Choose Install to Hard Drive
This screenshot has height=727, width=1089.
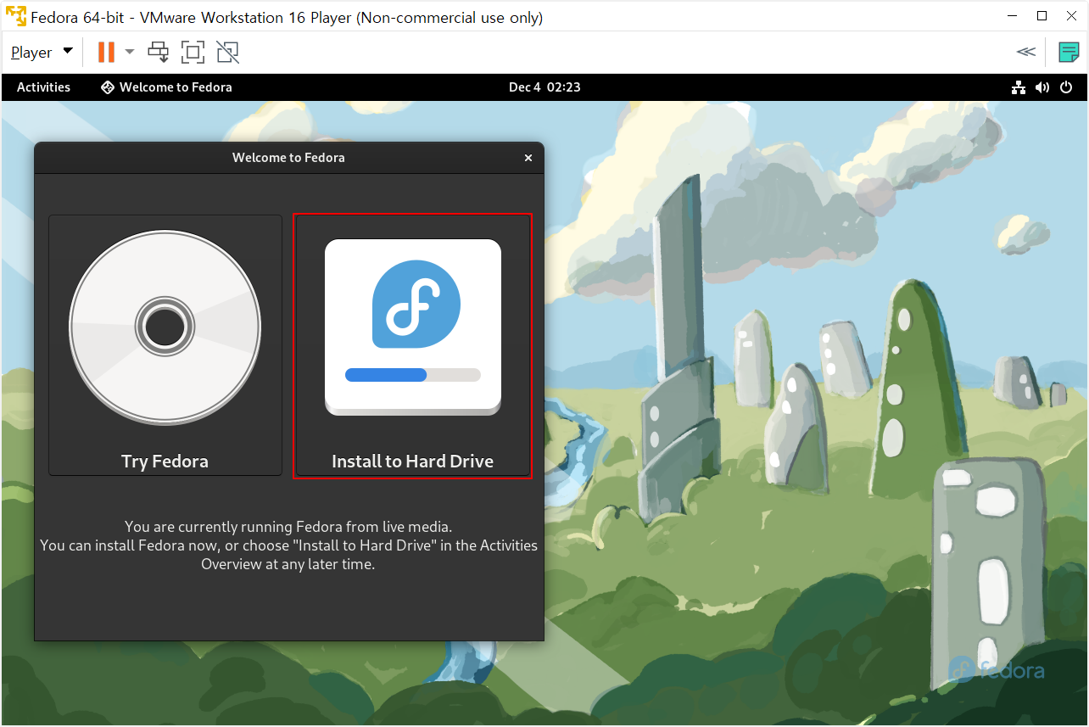[x=412, y=345]
